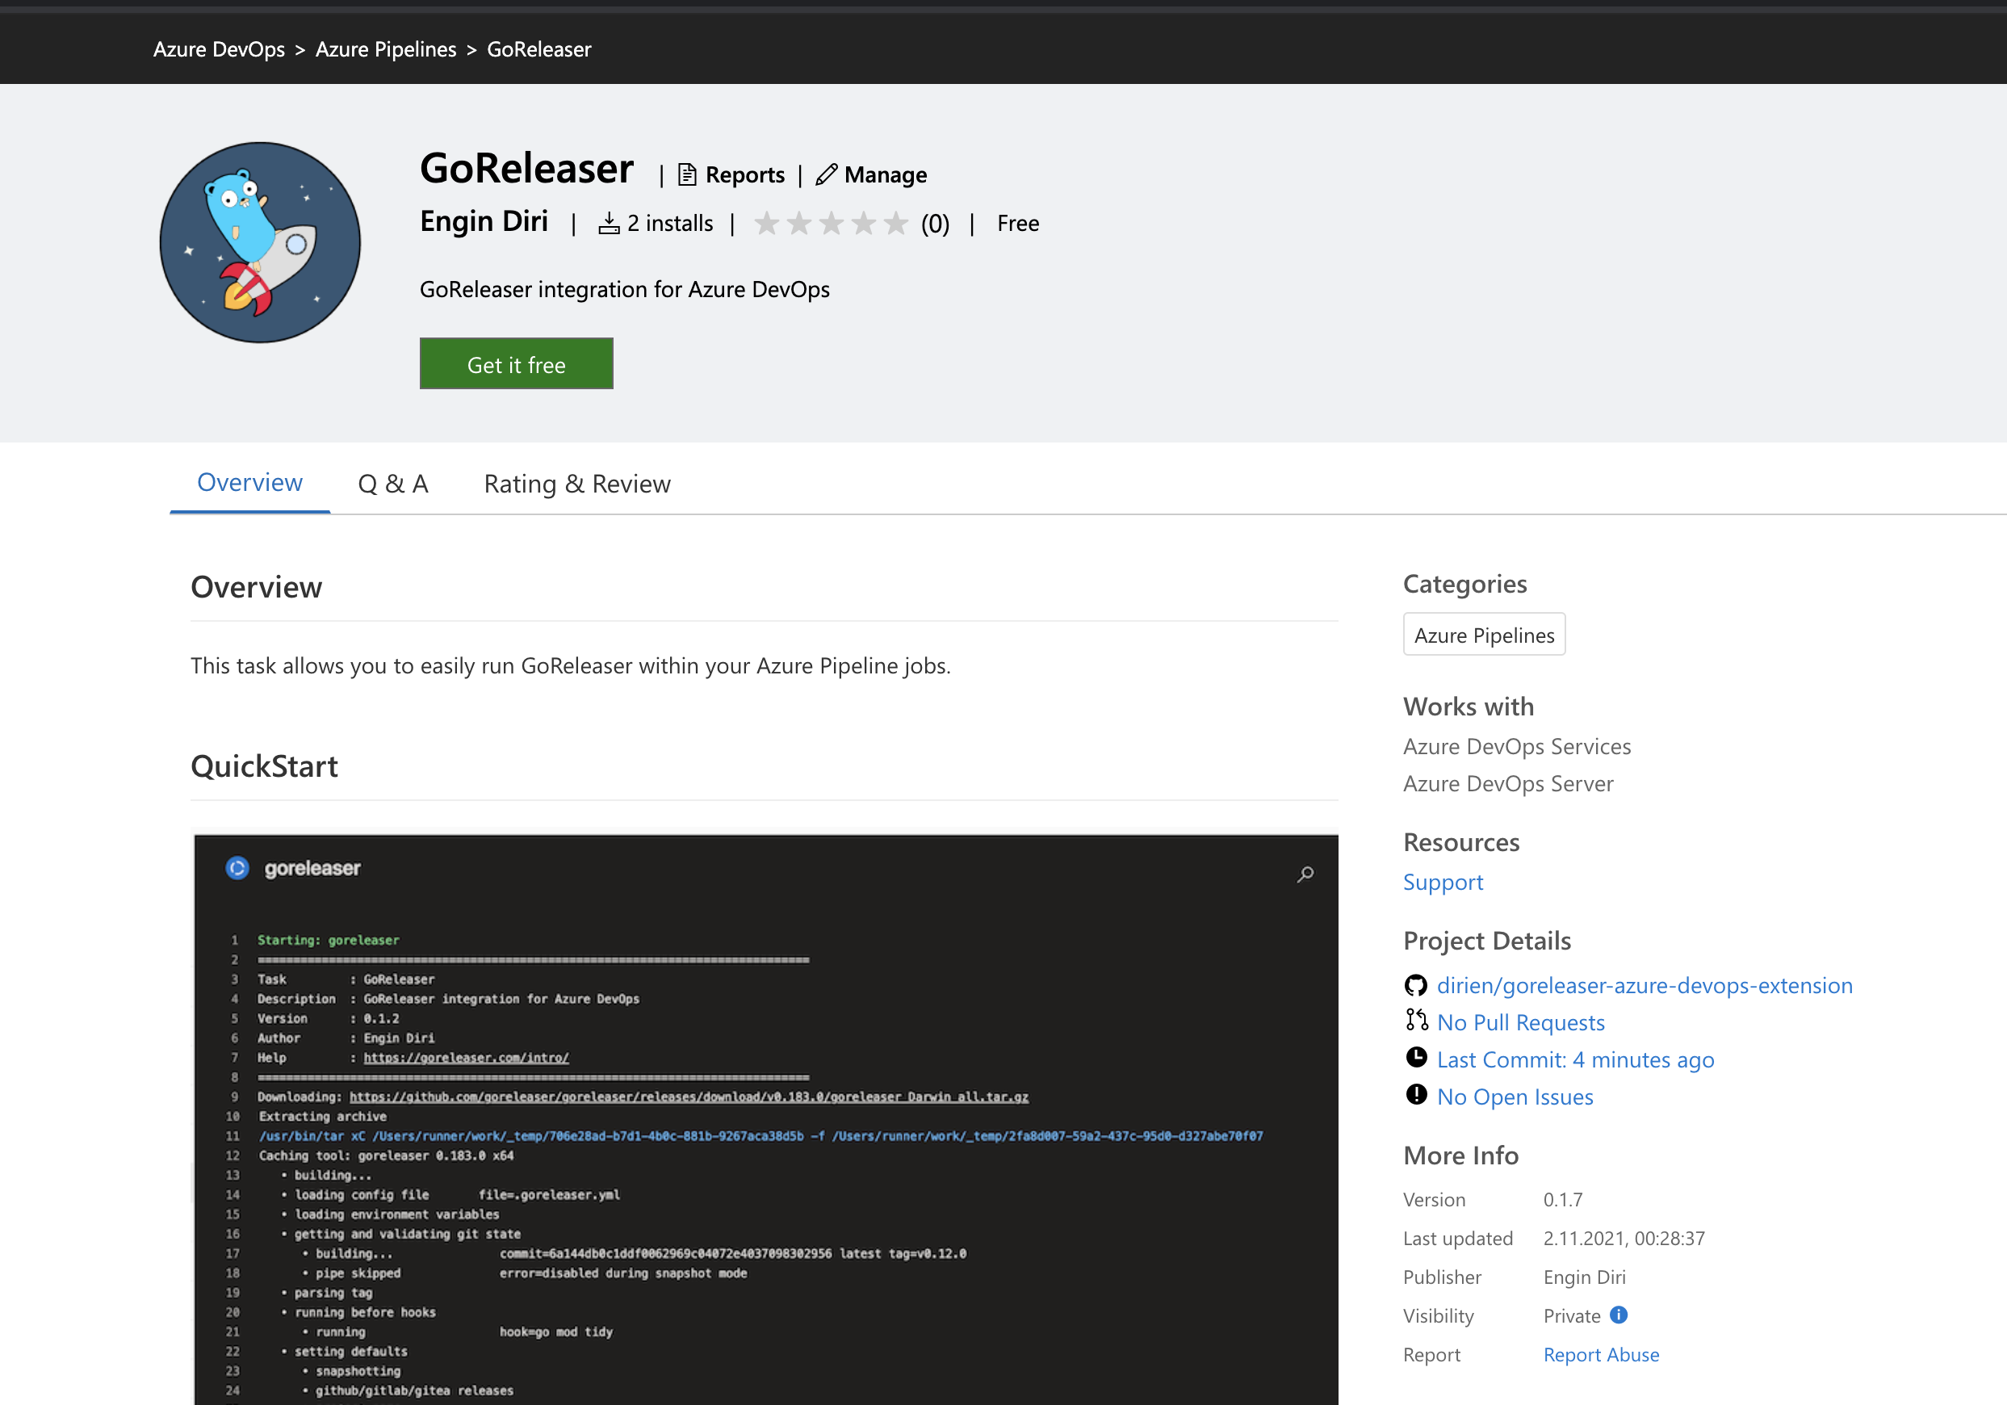The height and width of the screenshot is (1405, 2007).
Task: Switch to the Q & A tab
Action: 392,483
